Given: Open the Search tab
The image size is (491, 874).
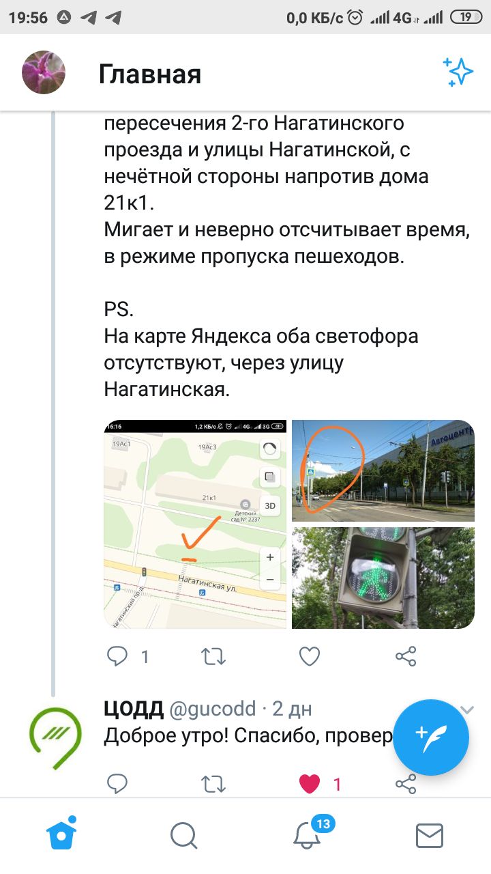Looking at the screenshot, I should coord(183,836).
